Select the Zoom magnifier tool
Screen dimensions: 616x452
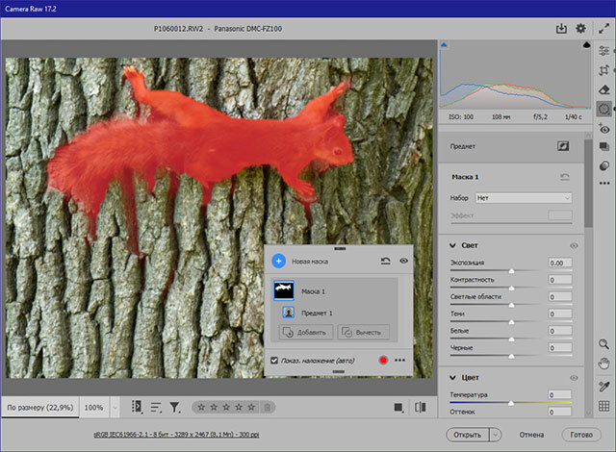[604, 343]
